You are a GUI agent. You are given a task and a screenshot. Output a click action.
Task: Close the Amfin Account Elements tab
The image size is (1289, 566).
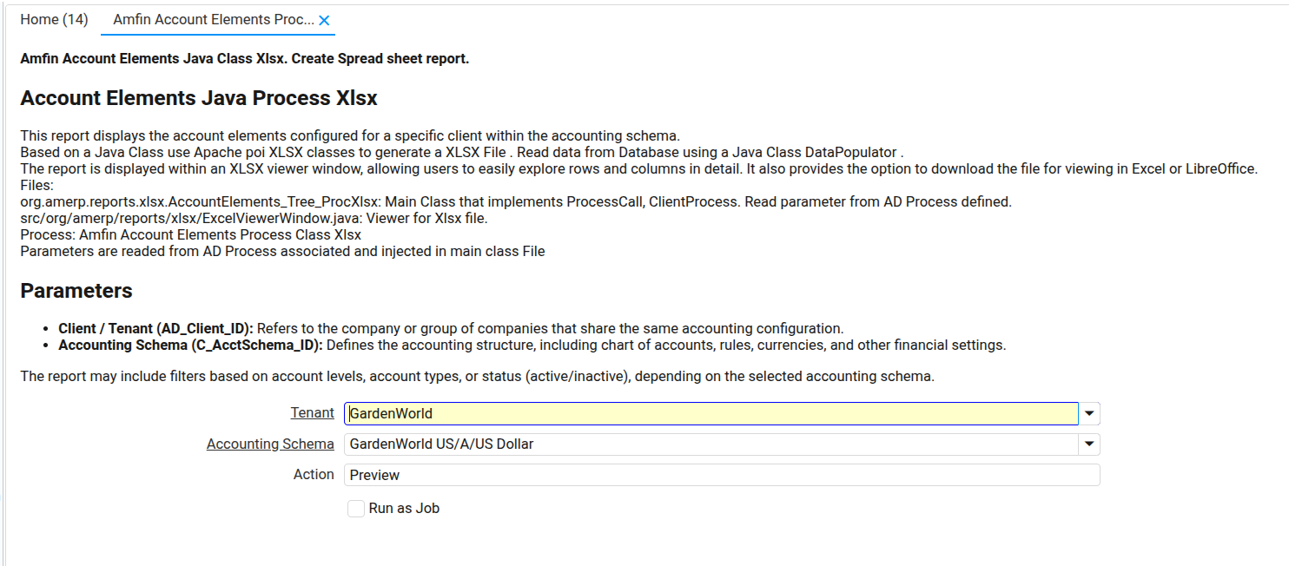(324, 20)
